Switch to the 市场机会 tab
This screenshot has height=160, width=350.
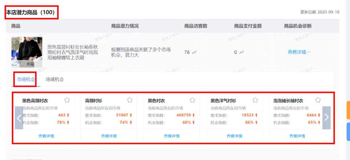(x=26, y=79)
